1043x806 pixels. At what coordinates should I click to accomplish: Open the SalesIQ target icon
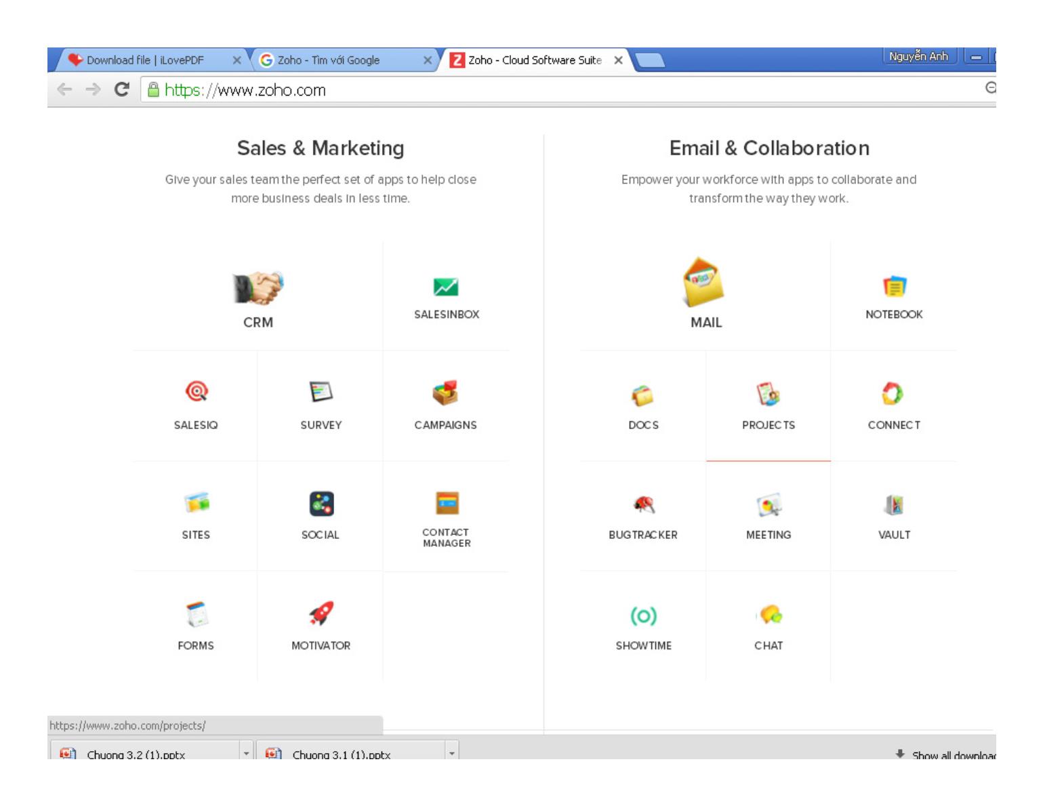pos(197,391)
